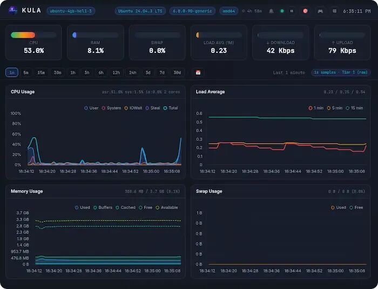Open the Upload 79 Kbps card
The image size is (378, 289).
[342, 43]
